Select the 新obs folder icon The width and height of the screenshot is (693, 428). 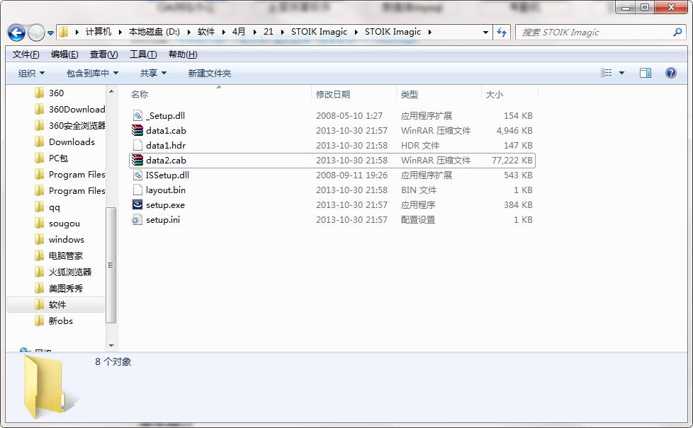click(x=40, y=321)
